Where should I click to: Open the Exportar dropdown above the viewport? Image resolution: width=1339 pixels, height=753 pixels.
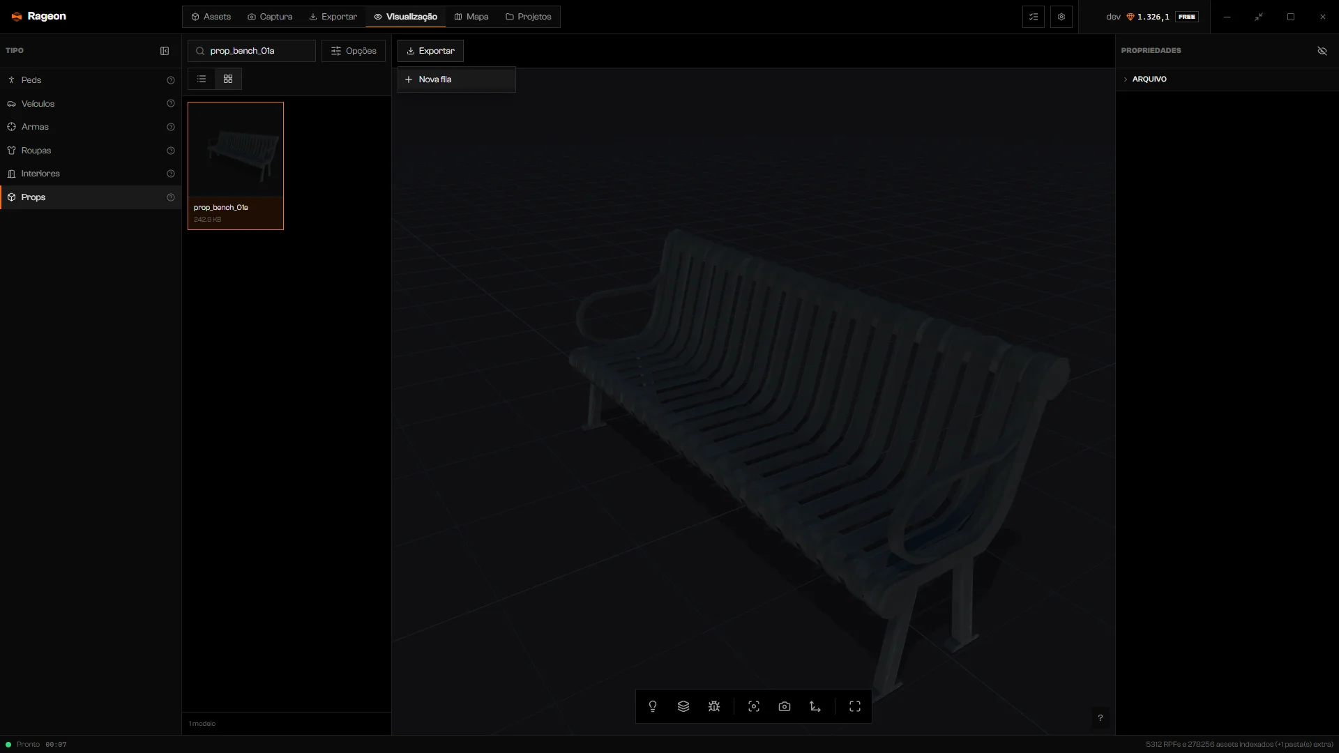click(430, 51)
